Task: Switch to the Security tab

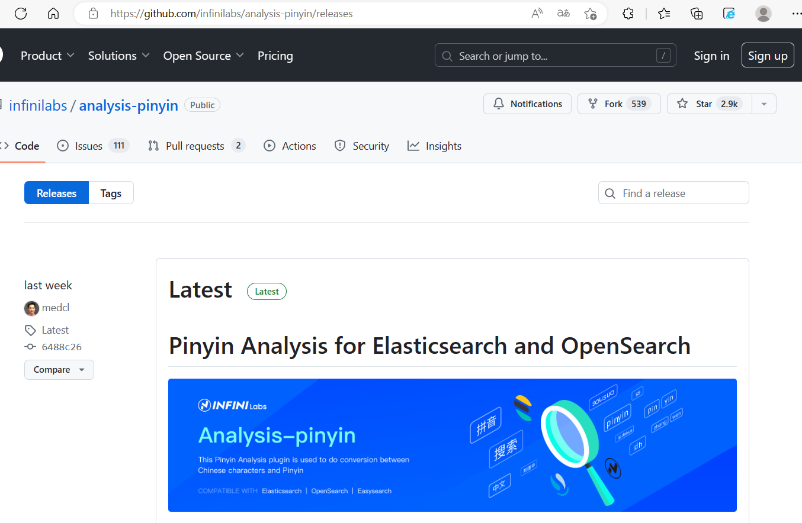Action: 361,146
